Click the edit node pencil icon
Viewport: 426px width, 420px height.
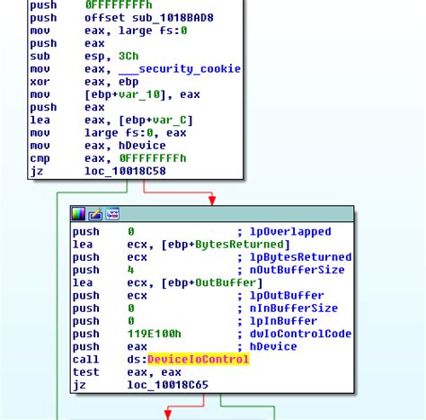click(x=95, y=214)
